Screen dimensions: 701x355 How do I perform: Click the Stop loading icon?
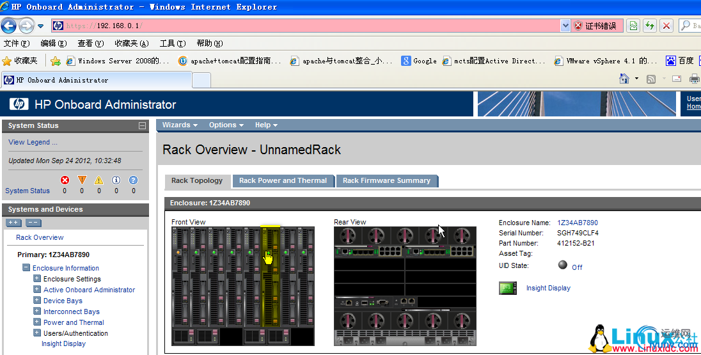click(x=666, y=26)
